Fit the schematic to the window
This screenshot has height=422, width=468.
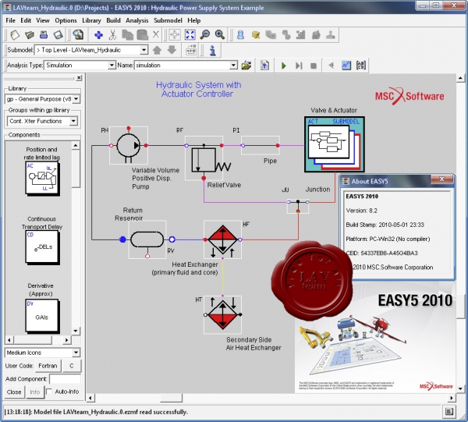click(x=190, y=34)
